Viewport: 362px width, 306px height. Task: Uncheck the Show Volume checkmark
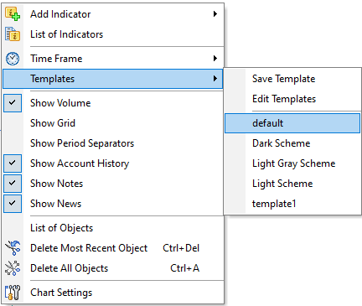(x=13, y=103)
